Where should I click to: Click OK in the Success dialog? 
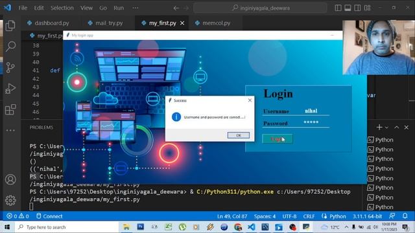(x=239, y=135)
